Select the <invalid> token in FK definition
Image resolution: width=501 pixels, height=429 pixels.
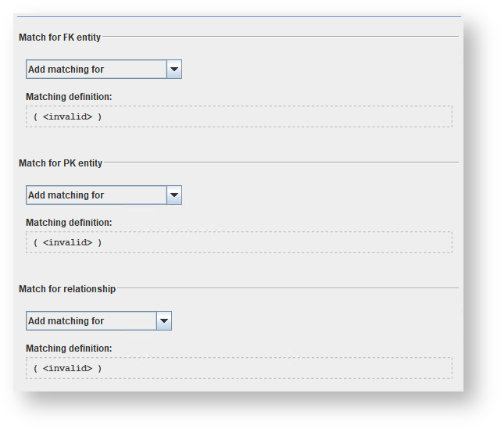coord(67,116)
